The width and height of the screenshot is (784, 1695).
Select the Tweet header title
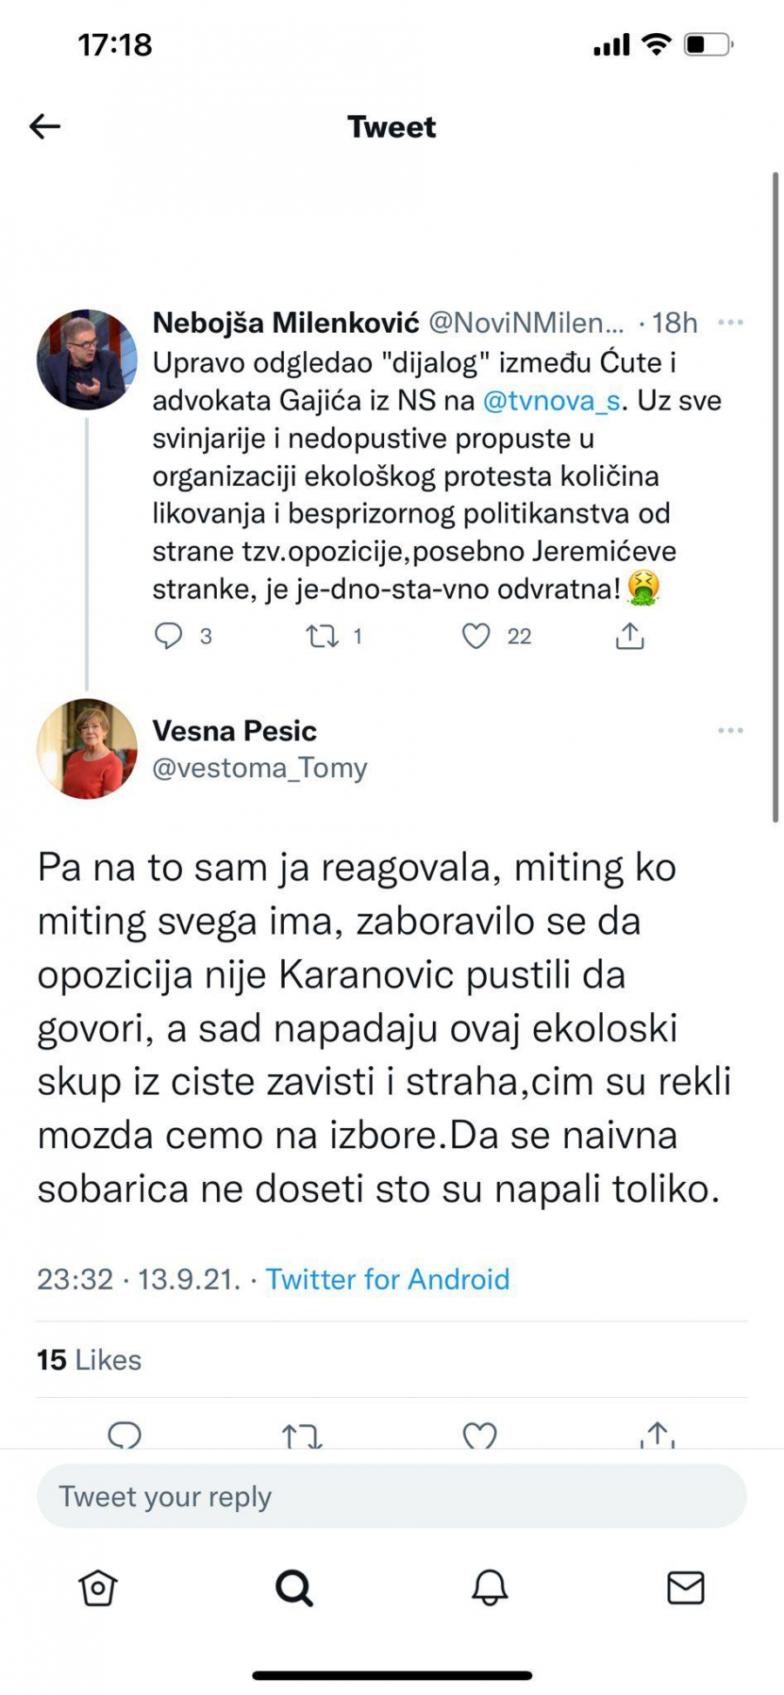click(x=391, y=126)
